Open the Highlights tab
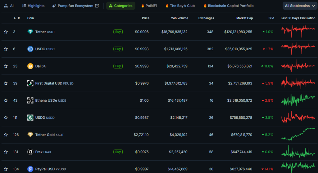318x173 pixels. click(x=33, y=6)
